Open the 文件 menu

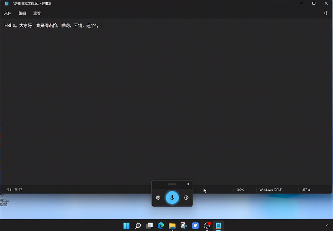(x=8, y=13)
